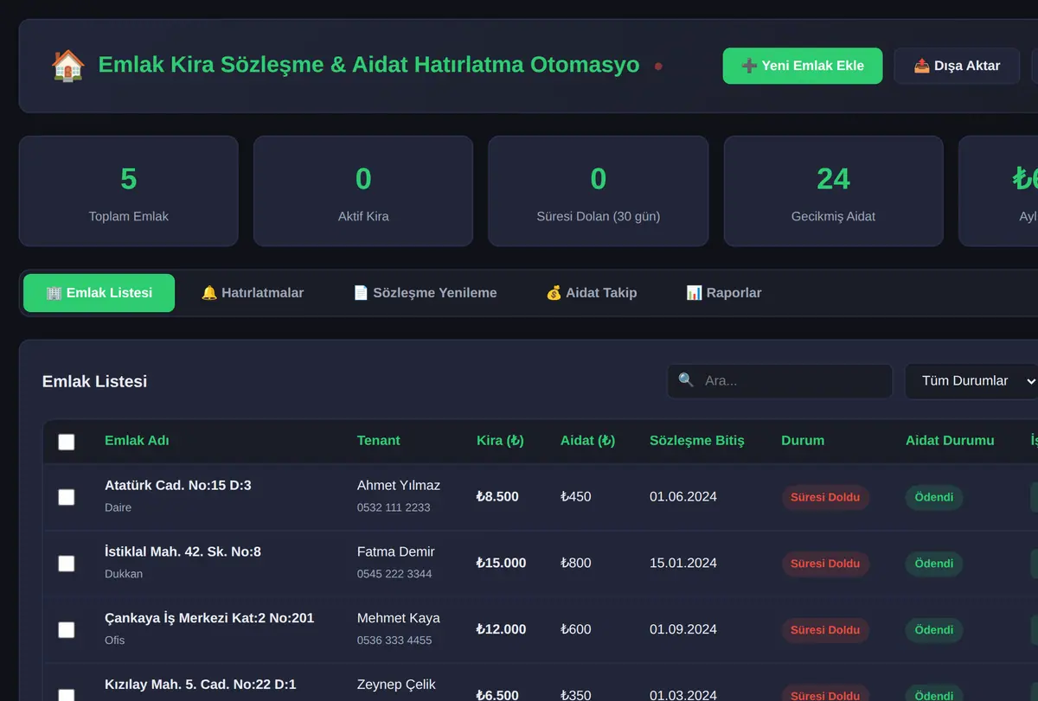Click the house logo icon in the header
Screen dimensions: 1038x701
[68, 66]
